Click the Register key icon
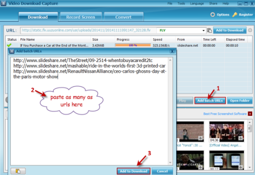Image resolution: width=255 pixels, height=175 pixels. click(x=235, y=15)
